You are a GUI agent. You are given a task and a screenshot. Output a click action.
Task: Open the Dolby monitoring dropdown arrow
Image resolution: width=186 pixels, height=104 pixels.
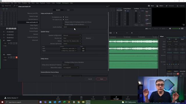[152, 29]
